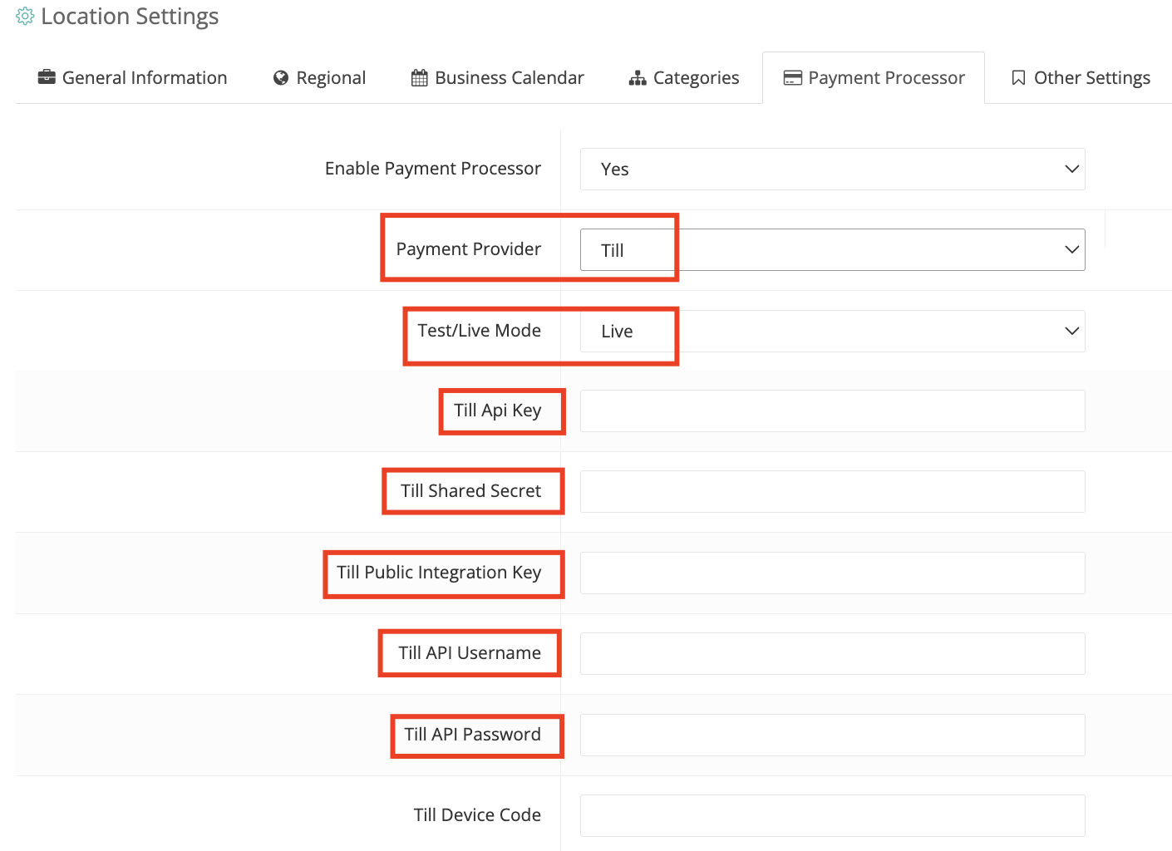Click the briefcase icon beside General Information
This screenshot has width=1172, height=851.
click(x=47, y=77)
